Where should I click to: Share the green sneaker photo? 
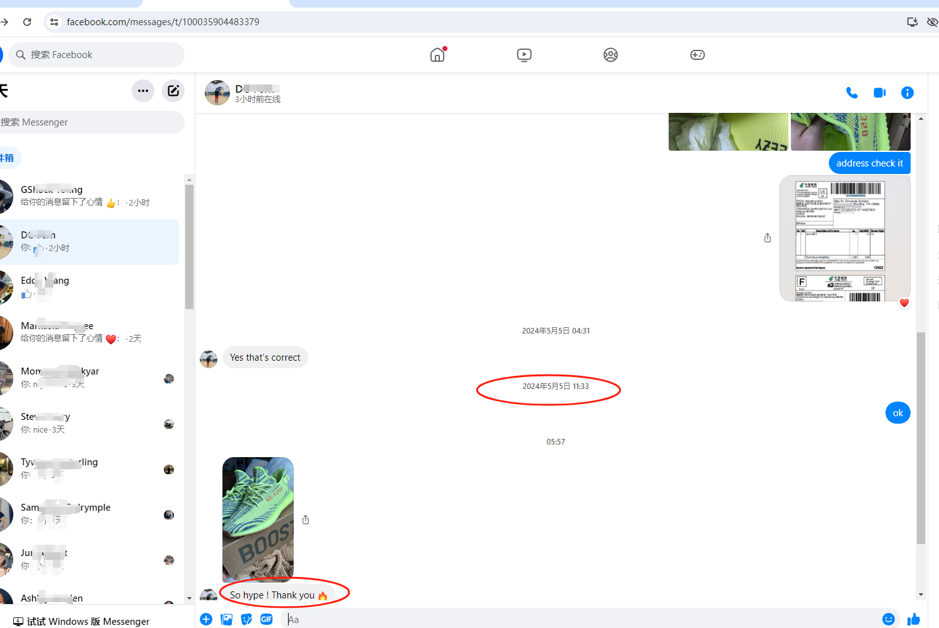tap(306, 520)
